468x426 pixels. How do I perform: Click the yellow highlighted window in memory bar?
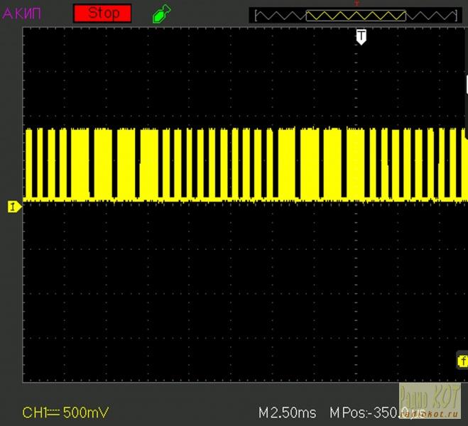coord(356,15)
